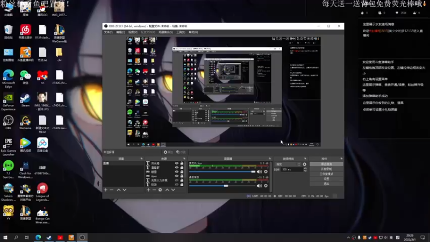This screenshot has height=242, width=430.
Task: Open settings gear for 桌面音频 audio channel
Action: (266, 186)
